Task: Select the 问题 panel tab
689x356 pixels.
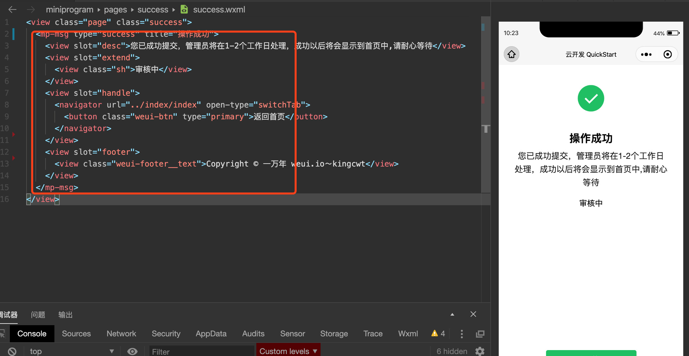Action: coord(38,315)
